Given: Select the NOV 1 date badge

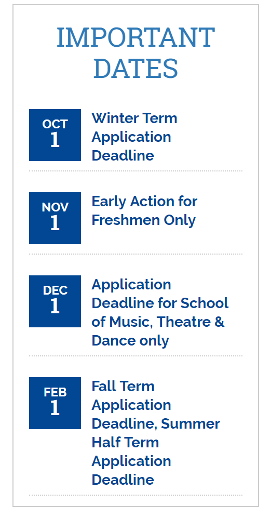Looking at the screenshot, I should [x=55, y=218].
